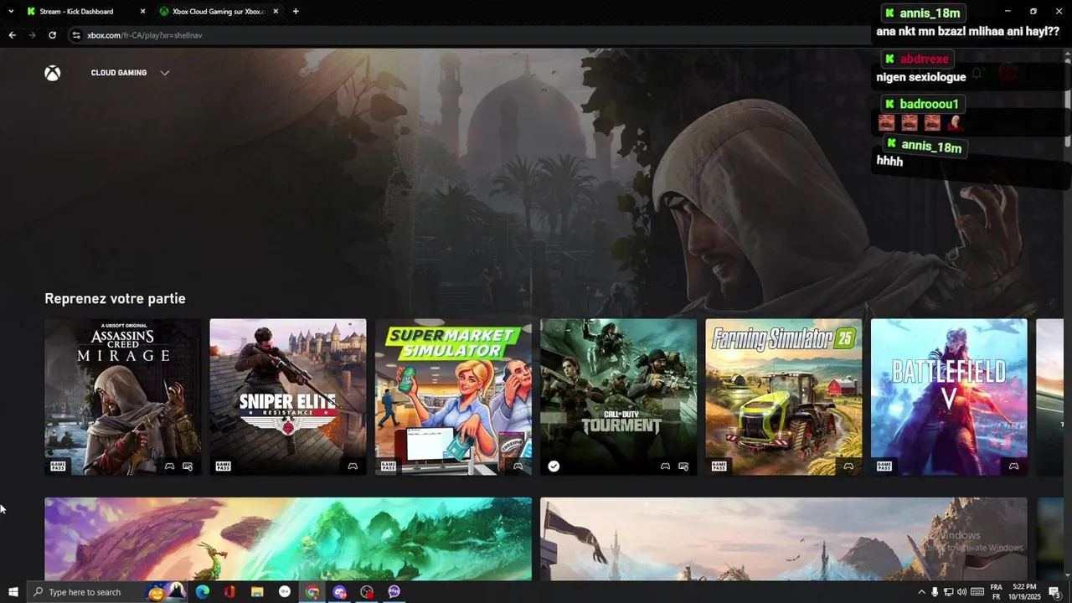Click Game Pass badge on Battlefield V tile
The width and height of the screenshot is (1072, 603).
(x=884, y=466)
